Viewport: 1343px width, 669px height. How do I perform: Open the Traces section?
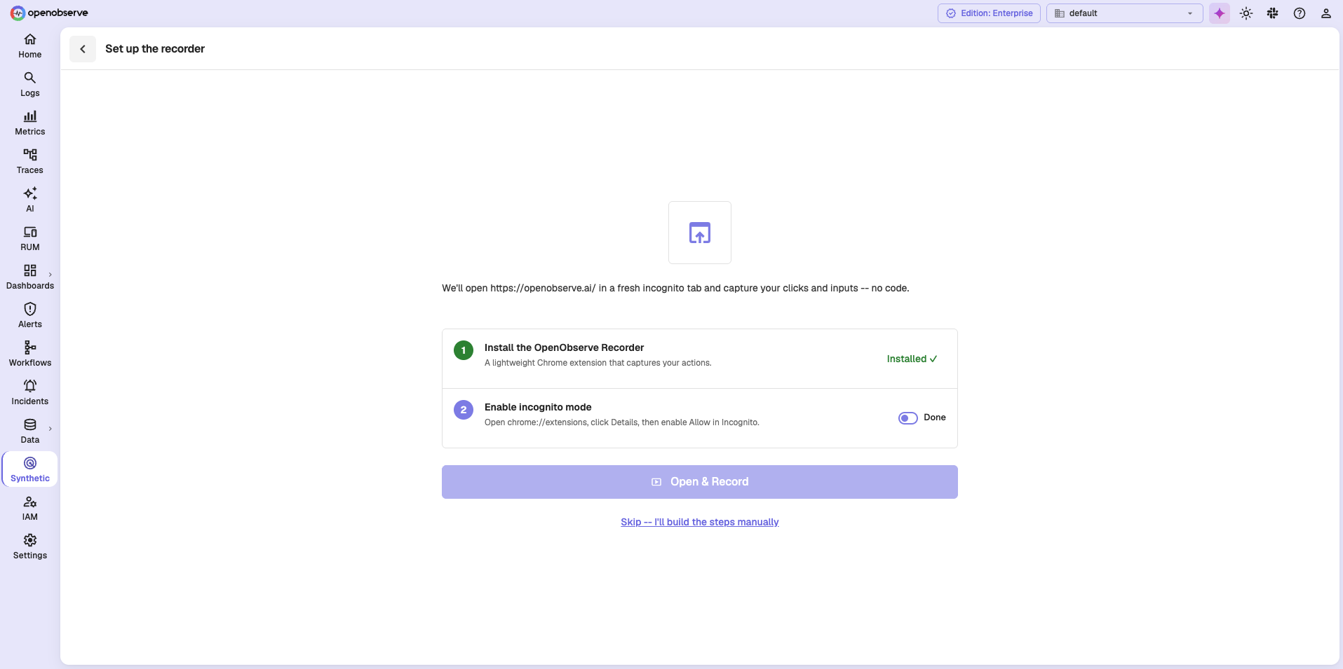pyautogui.click(x=30, y=162)
